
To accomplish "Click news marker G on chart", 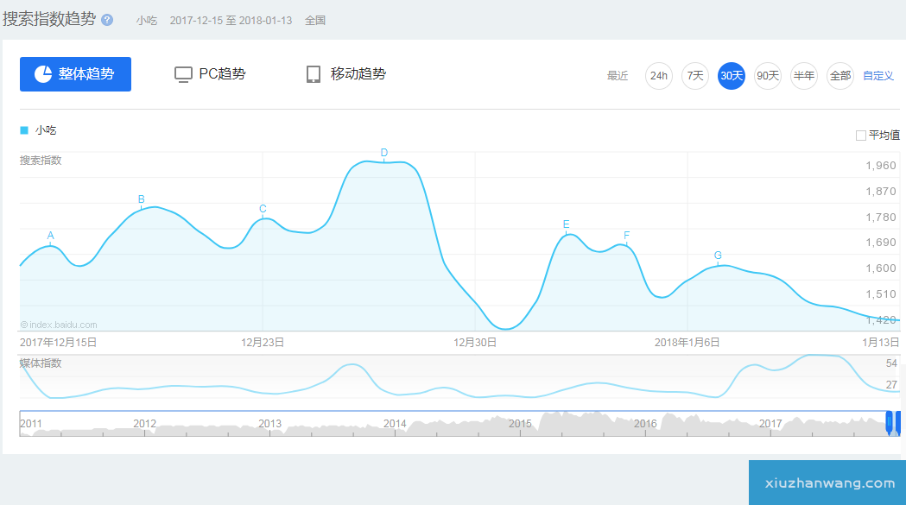I will 718,256.
